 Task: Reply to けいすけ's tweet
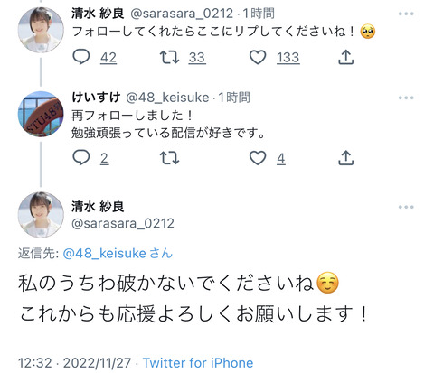(81, 157)
